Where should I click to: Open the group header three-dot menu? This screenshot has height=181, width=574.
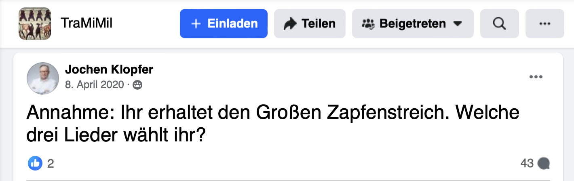coord(544,23)
